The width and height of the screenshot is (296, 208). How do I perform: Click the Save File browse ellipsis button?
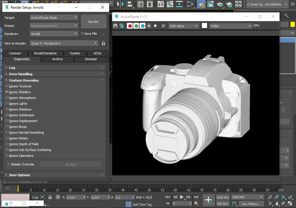click(x=103, y=34)
